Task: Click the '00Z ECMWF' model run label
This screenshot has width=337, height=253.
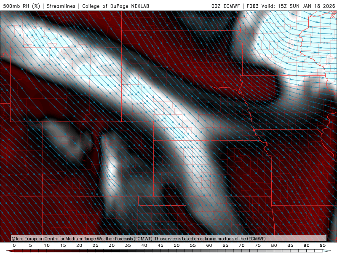Action: tap(225, 6)
